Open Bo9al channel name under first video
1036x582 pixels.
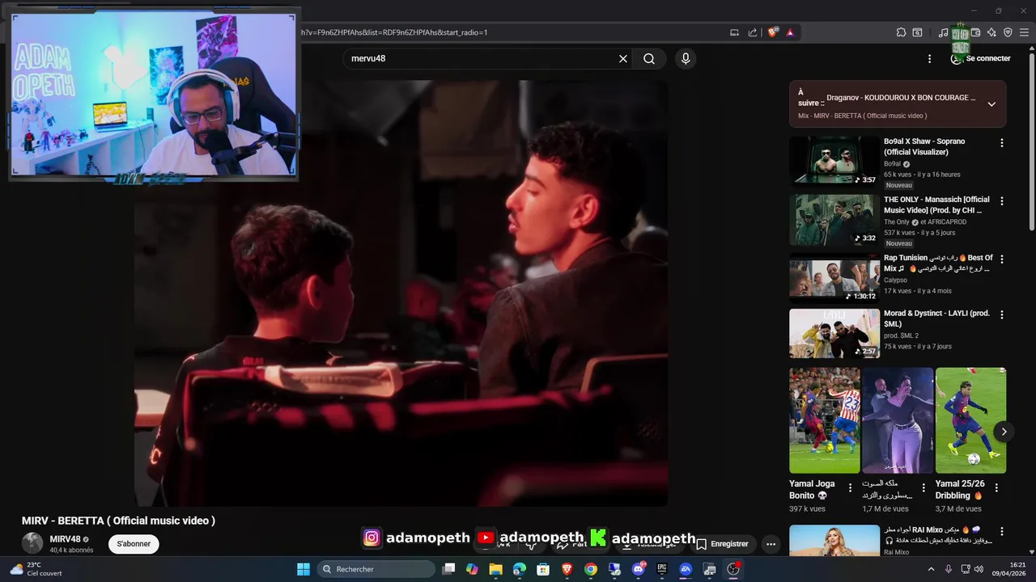(892, 163)
